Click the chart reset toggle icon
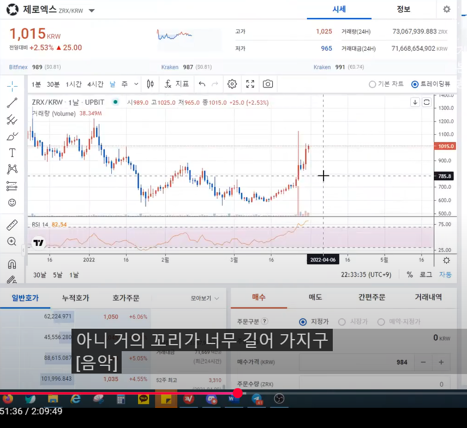 (427, 103)
